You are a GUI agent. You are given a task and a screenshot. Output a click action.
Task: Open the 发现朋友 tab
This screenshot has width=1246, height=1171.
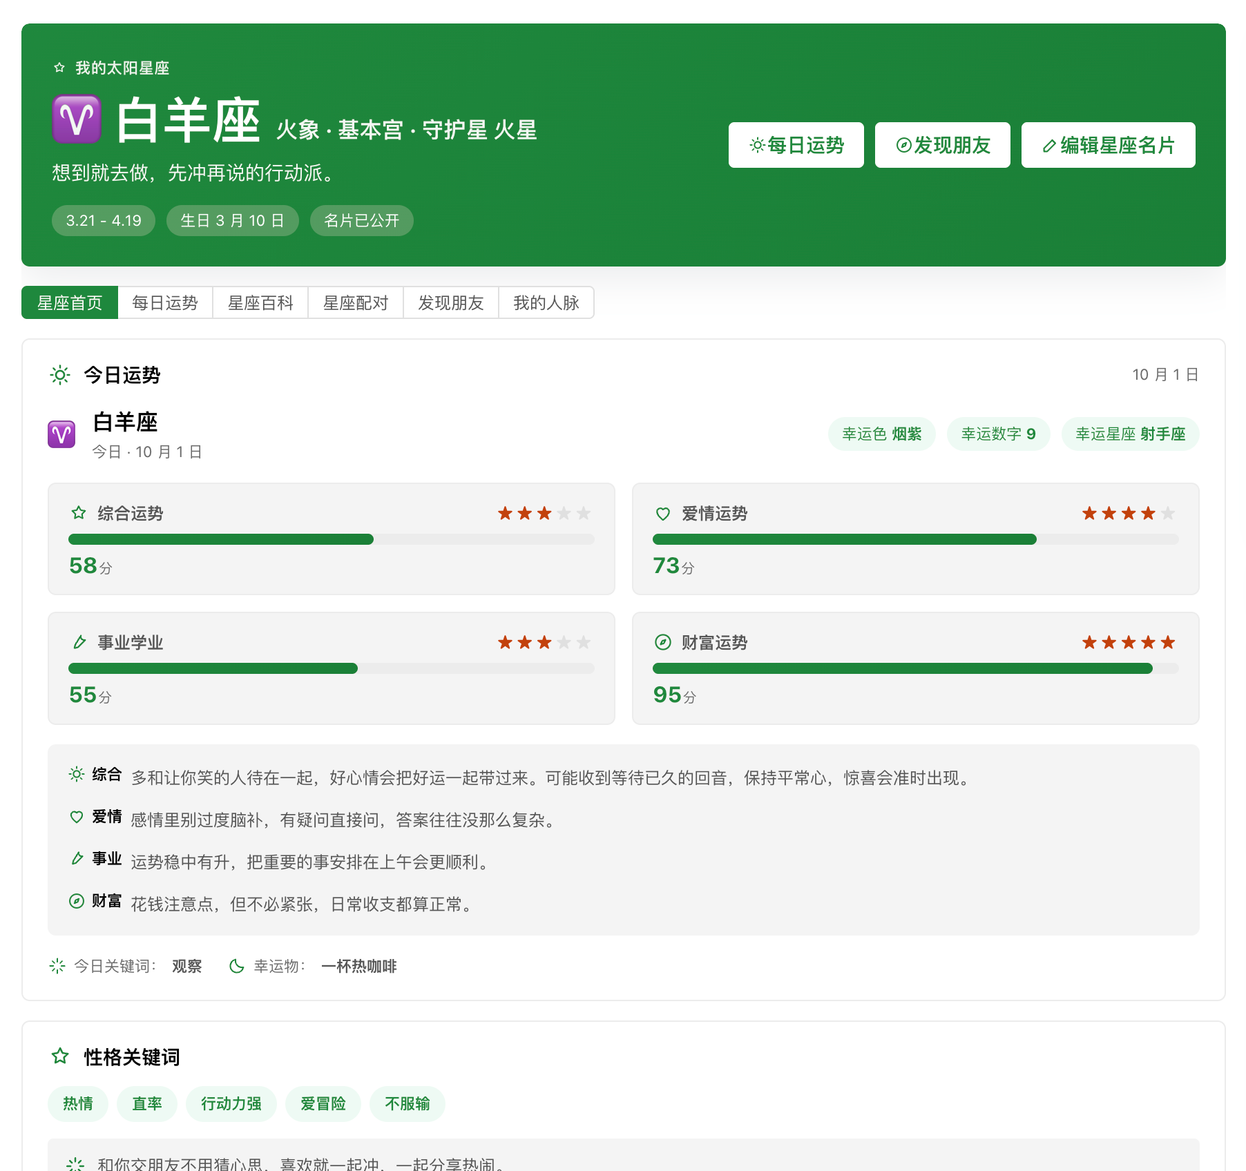[x=451, y=302]
